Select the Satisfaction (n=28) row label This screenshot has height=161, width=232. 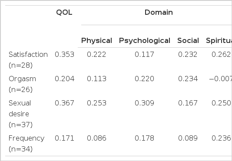click(x=28, y=60)
